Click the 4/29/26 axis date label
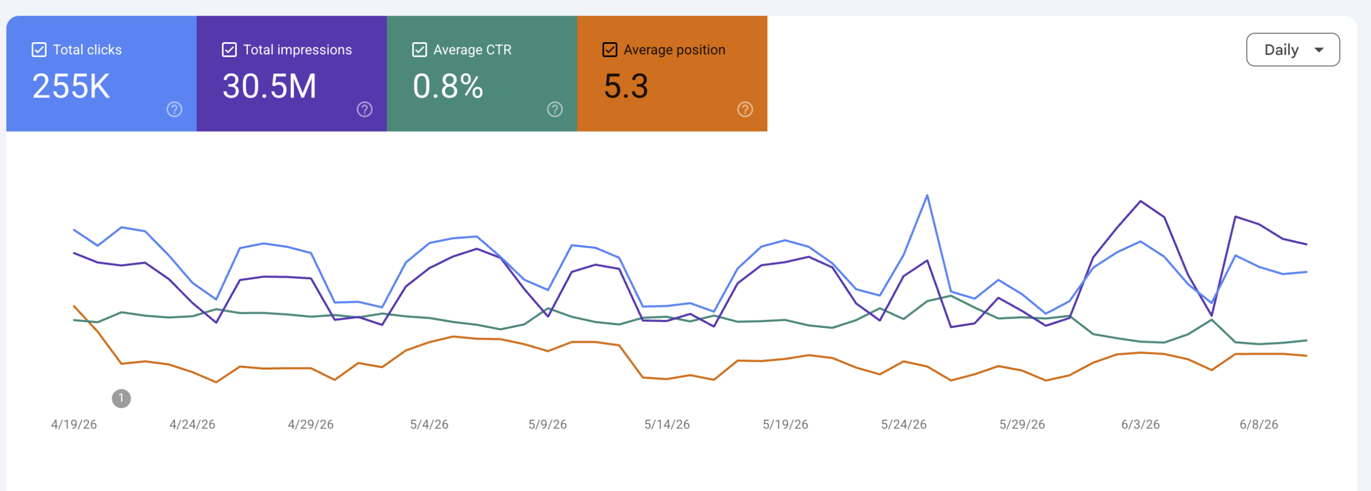The width and height of the screenshot is (1371, 491). pos(311,425)
